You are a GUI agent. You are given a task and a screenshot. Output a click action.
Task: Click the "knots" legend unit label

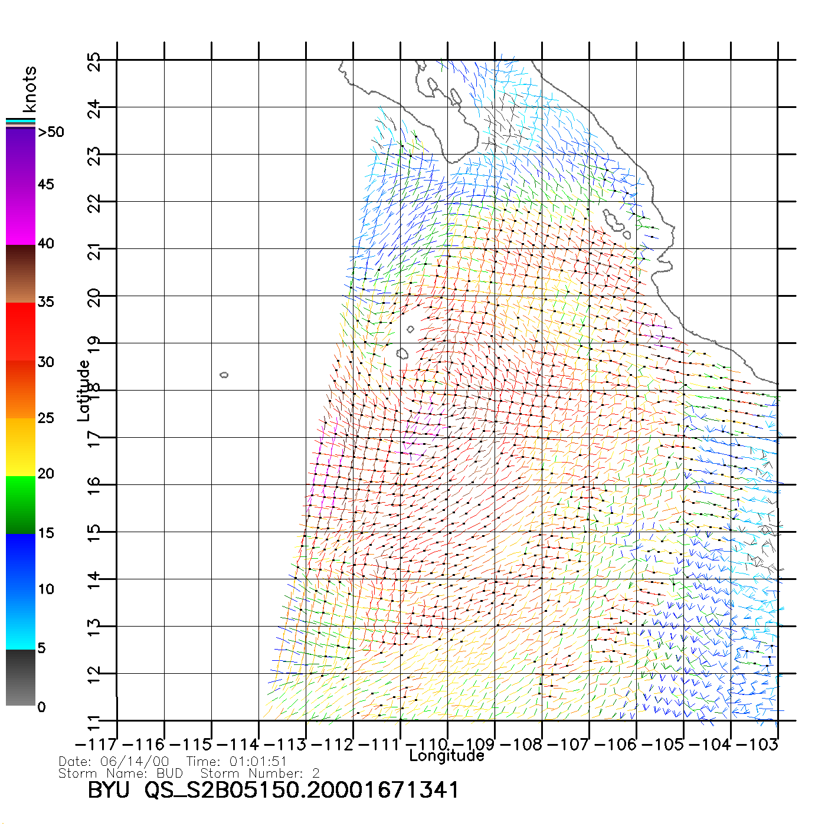(30, 89)
